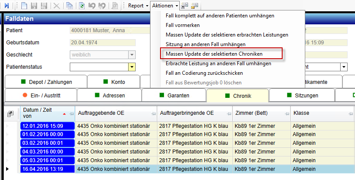
Task: Click the skip-to-last record icon
Action: [7, 6]
